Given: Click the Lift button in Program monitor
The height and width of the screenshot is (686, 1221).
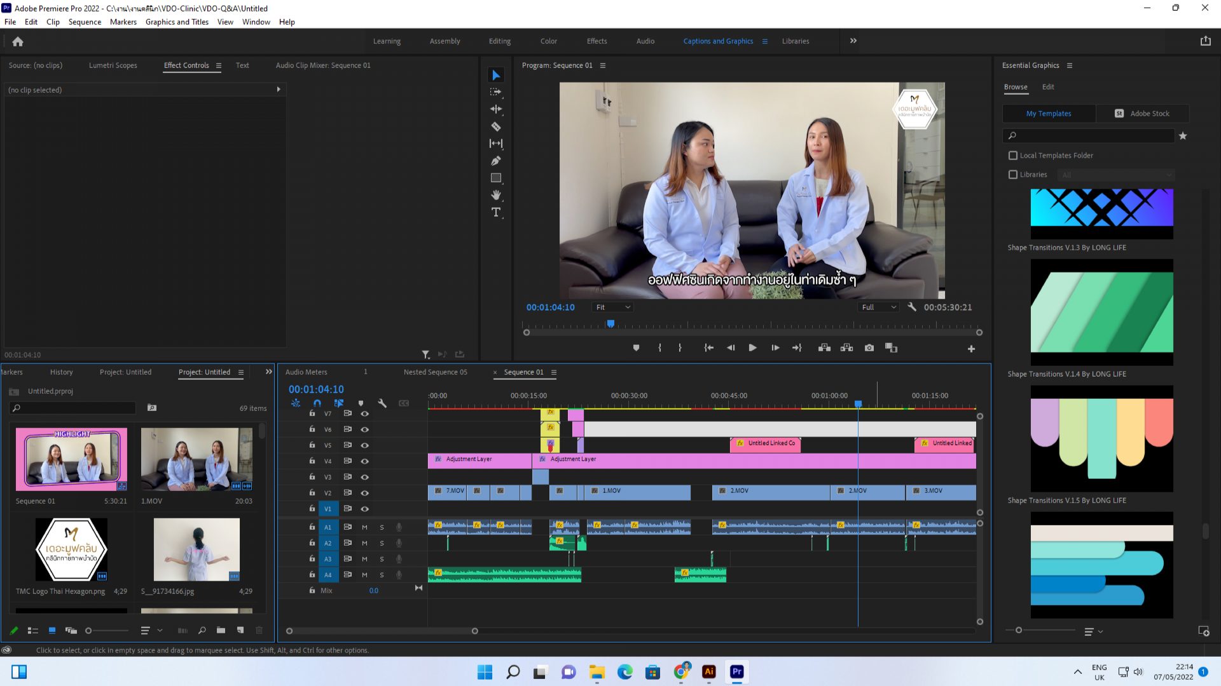Looking at the screenshot, I should (x=824, y=348).
